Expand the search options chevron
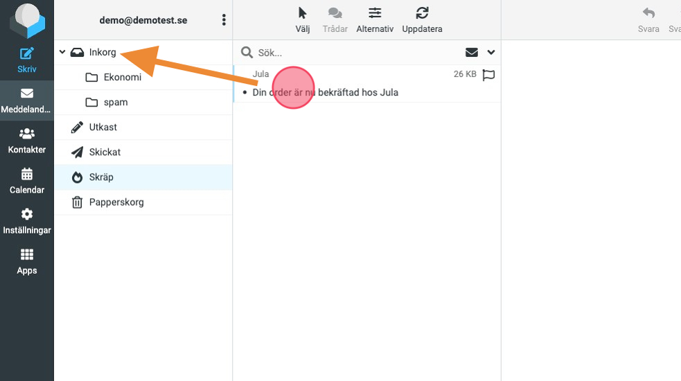This screenshot has width=681, height=381. (x=491, y=53)
